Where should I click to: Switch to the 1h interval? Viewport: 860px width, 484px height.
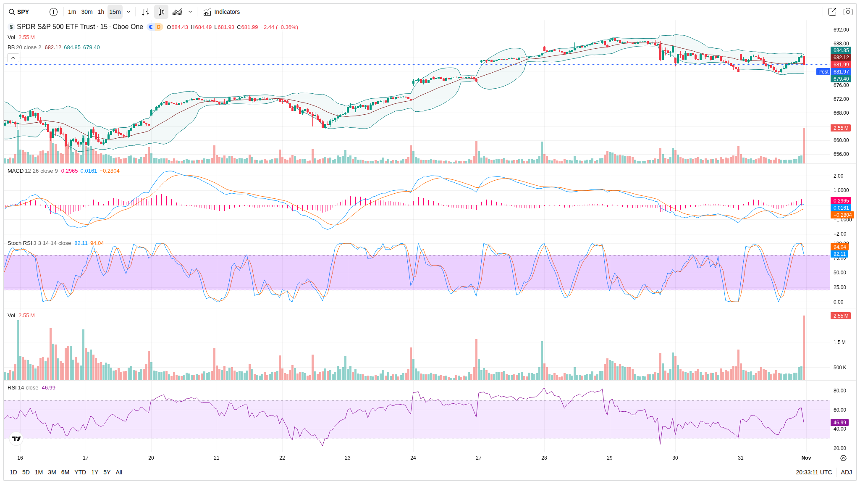click(x=101, y=12)
